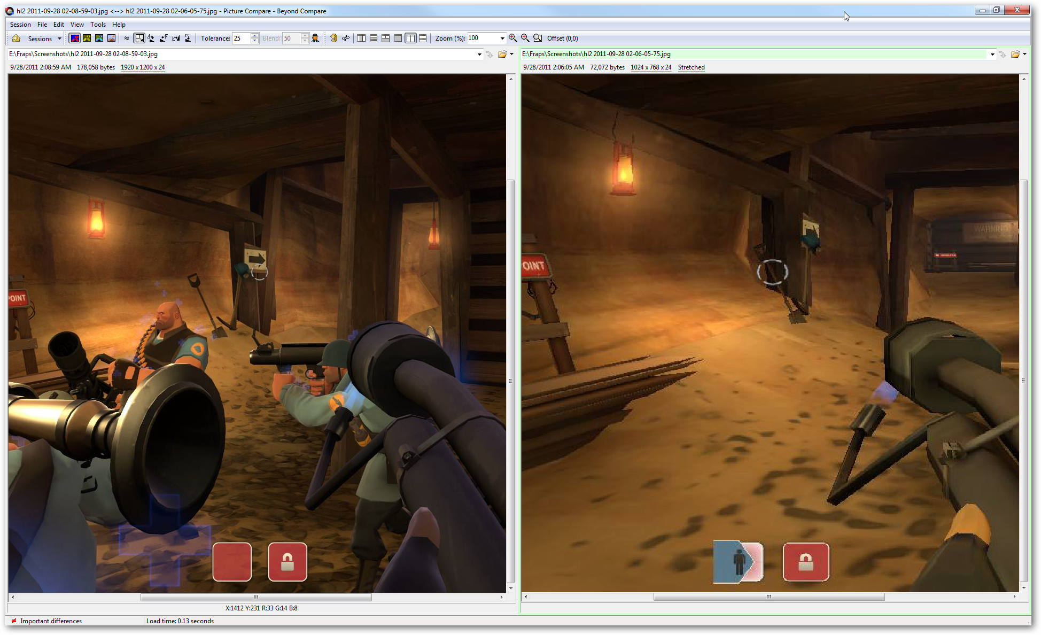Open right file browse folder icon
This screenshot has width=1041, height=635.
tap(1015, 54)
